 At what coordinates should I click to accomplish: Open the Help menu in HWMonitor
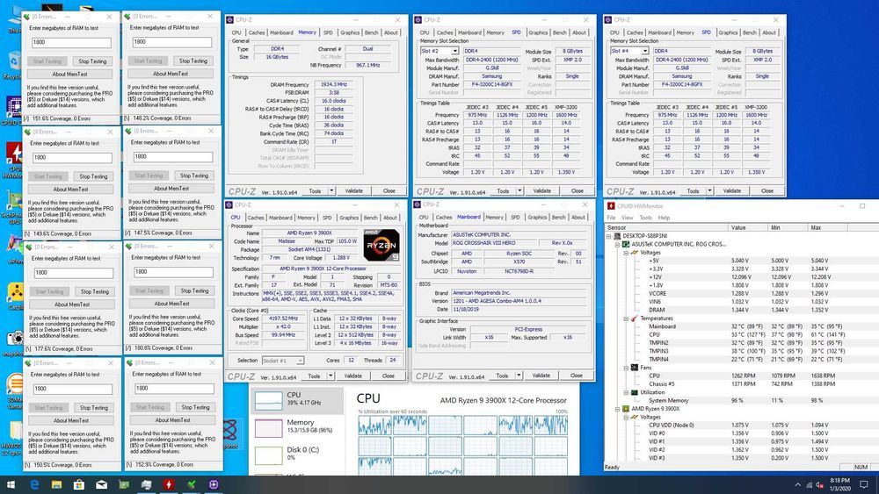(x=664, y=218)
